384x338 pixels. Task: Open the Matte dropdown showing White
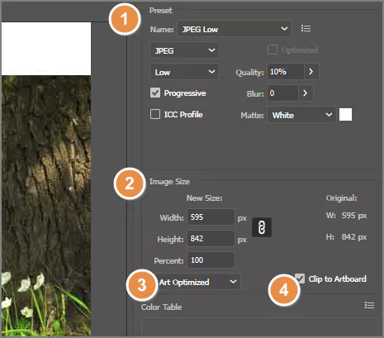tap(301, 115)
